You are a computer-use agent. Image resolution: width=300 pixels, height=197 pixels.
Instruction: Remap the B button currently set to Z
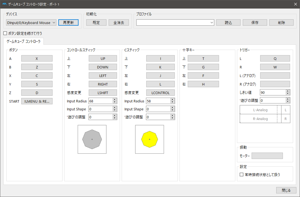[37, 67]
